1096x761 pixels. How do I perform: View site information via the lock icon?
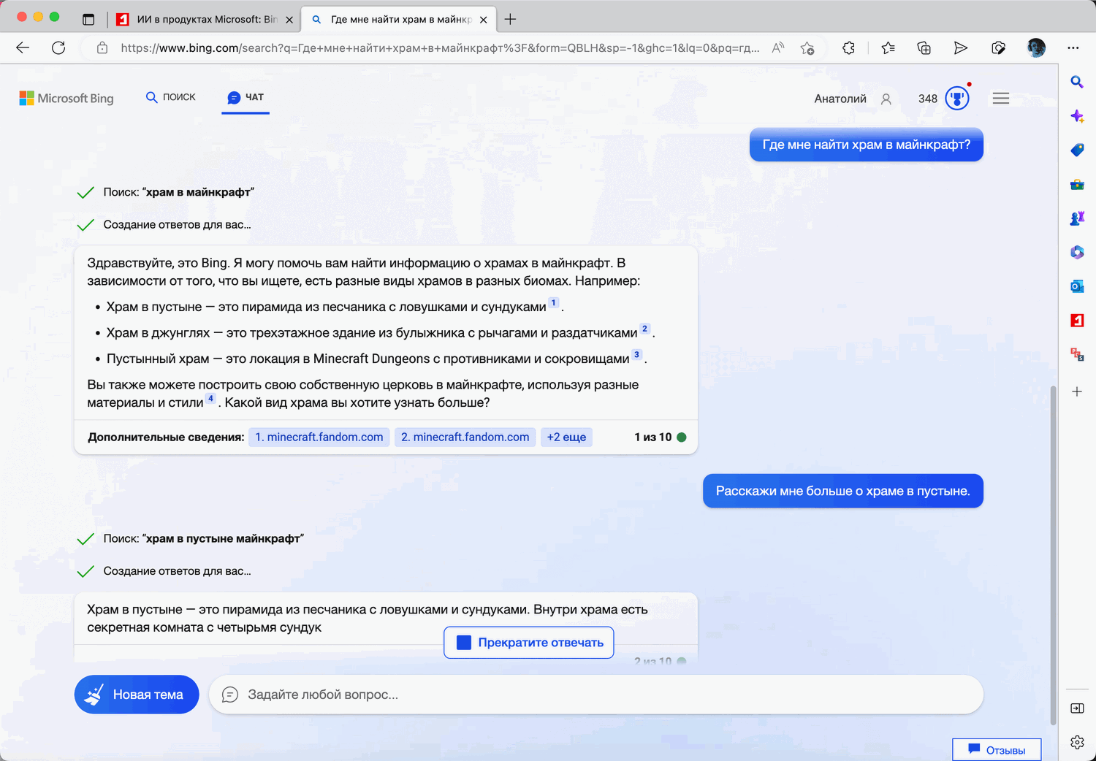[102, 48]
